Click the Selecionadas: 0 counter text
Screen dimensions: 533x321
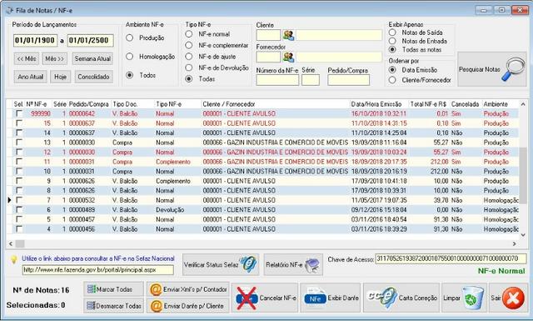click(x=36, y=305)
